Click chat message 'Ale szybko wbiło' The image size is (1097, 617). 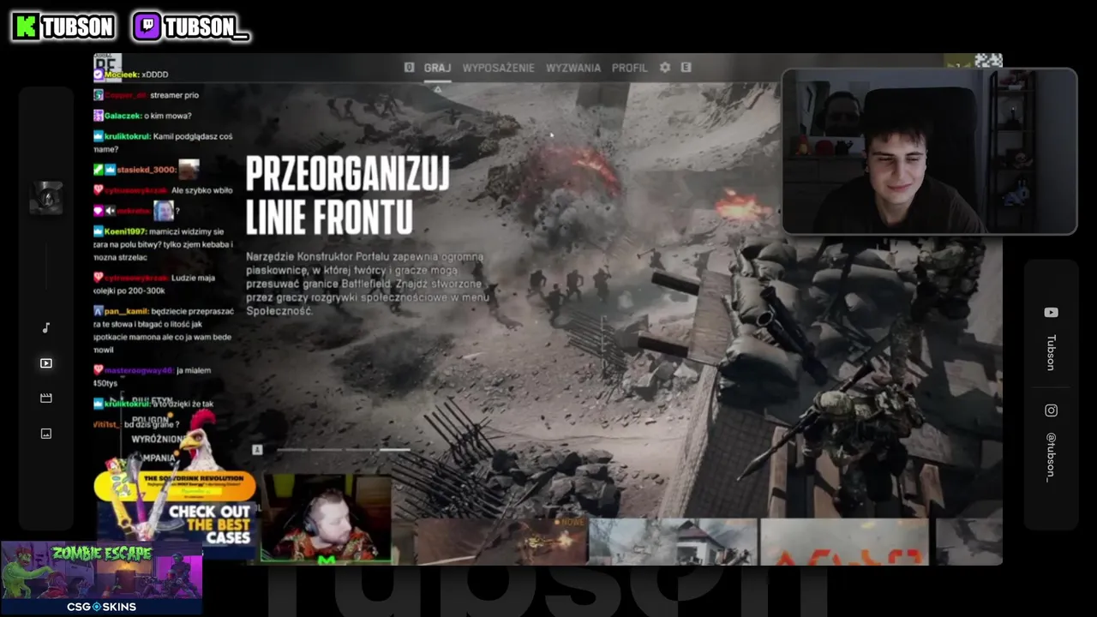(x=201, y=190)
